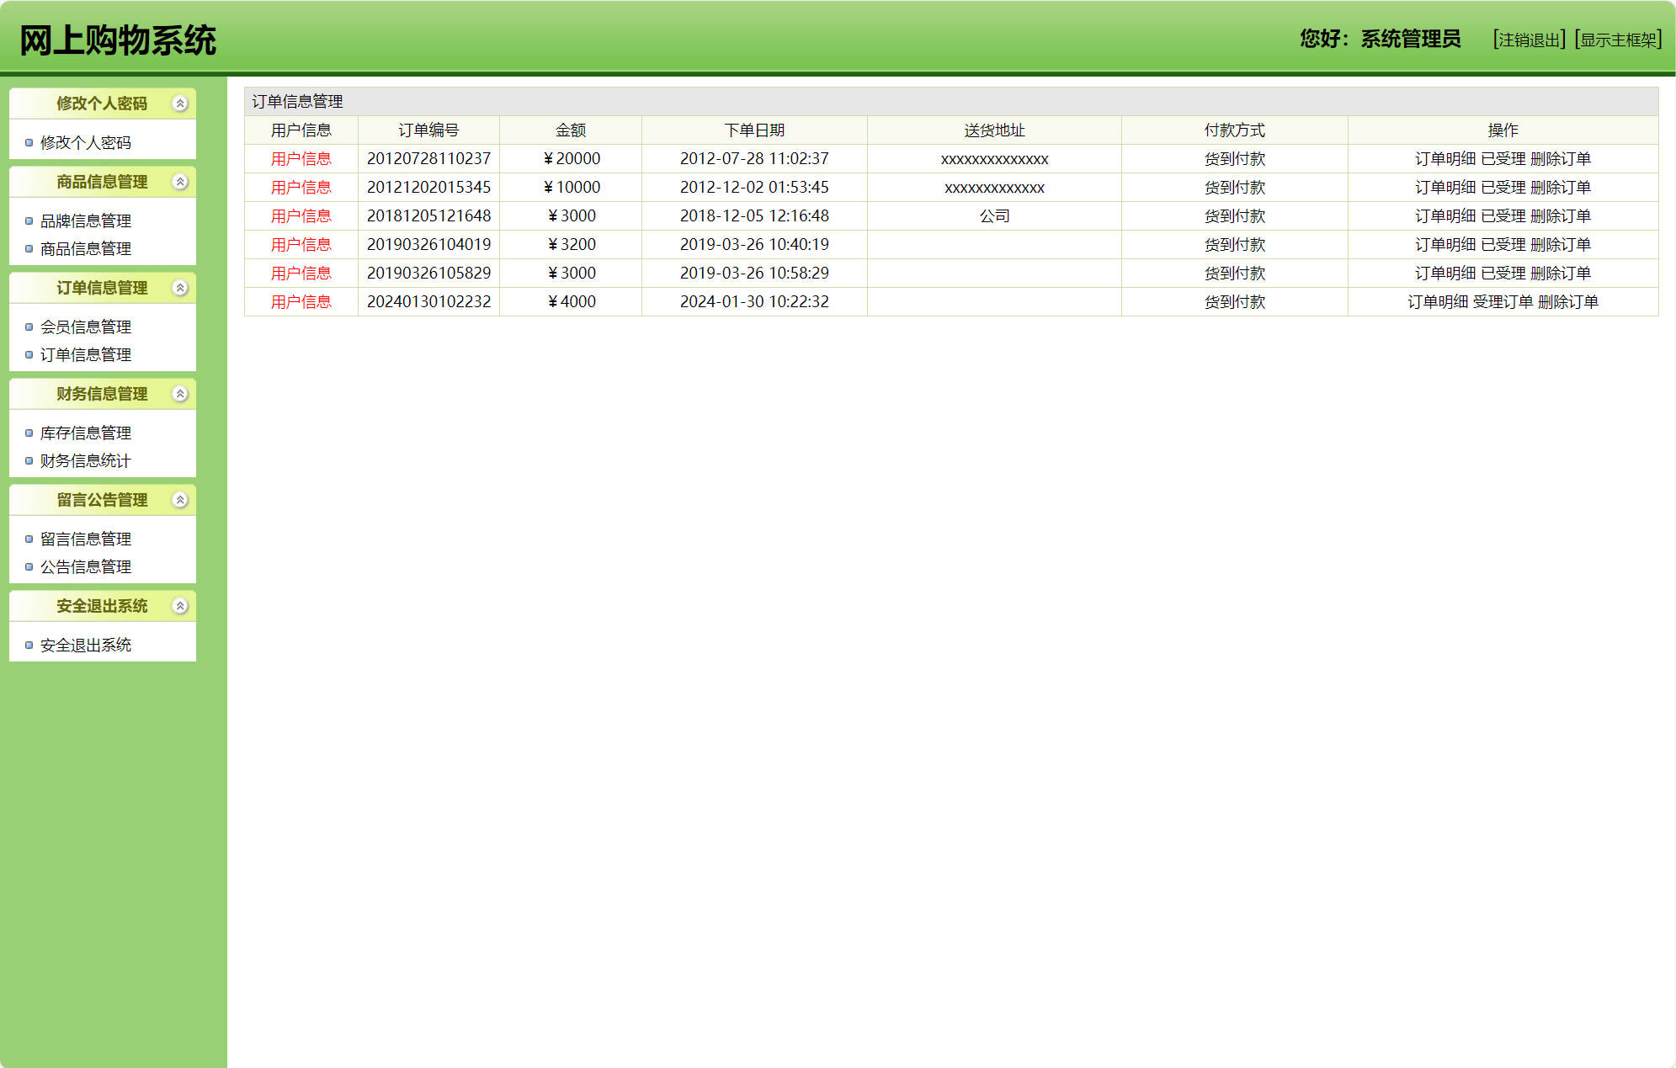Viewport: 1676px width, 1068px height.
Task: Collapse the 安全退出系统 panel chevron
Action: [x=179, y=606]
